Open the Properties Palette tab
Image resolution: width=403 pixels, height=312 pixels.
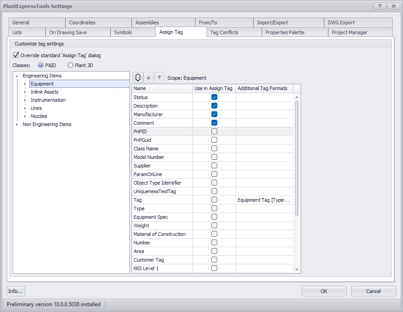(295, 32)
